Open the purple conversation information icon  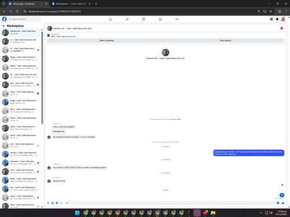[x=281, y=28]
